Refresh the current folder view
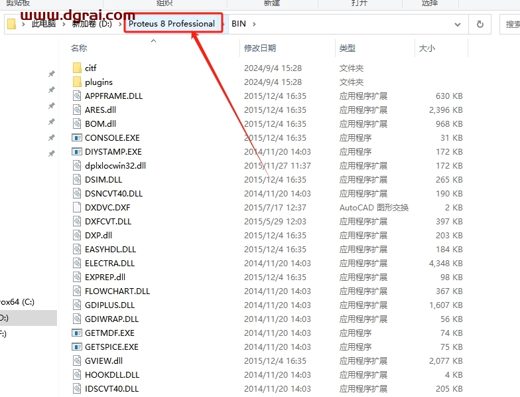Screen dimensions: 520x397 pos(480,24)
